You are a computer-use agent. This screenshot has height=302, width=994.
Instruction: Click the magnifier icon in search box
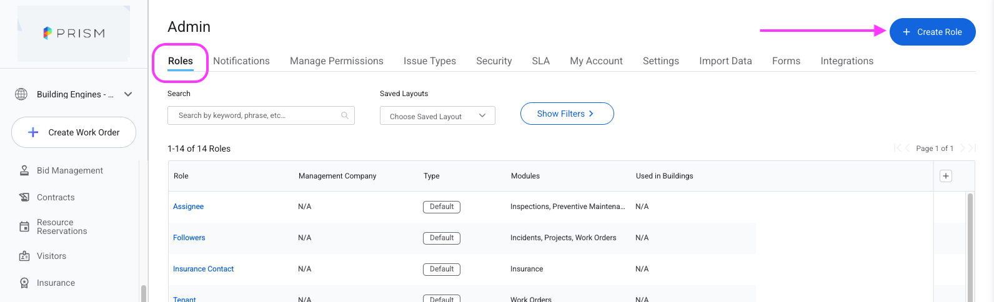point(345,115)
